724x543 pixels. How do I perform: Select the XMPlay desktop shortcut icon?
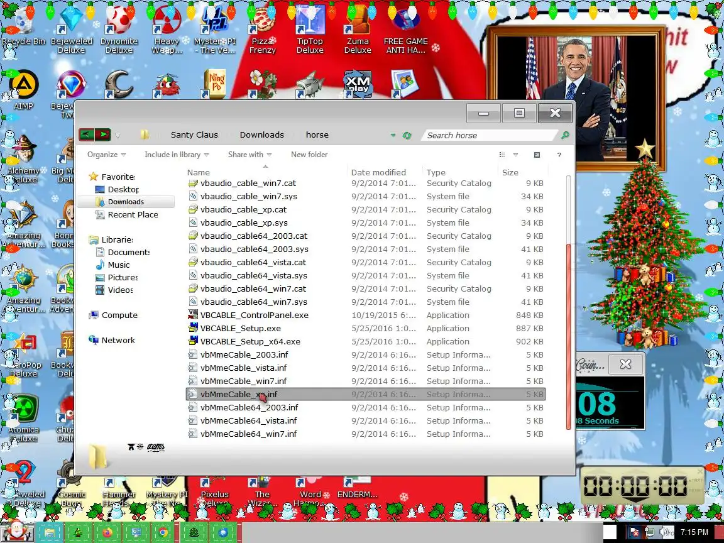(x=358, y=84)
